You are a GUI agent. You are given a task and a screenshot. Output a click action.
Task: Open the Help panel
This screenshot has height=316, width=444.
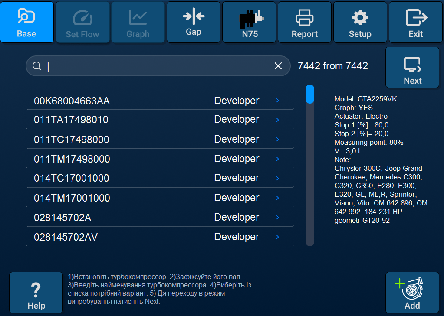[36, 293]
